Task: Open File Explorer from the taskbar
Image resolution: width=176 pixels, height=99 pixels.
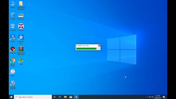Action: (x=65, y=97)
